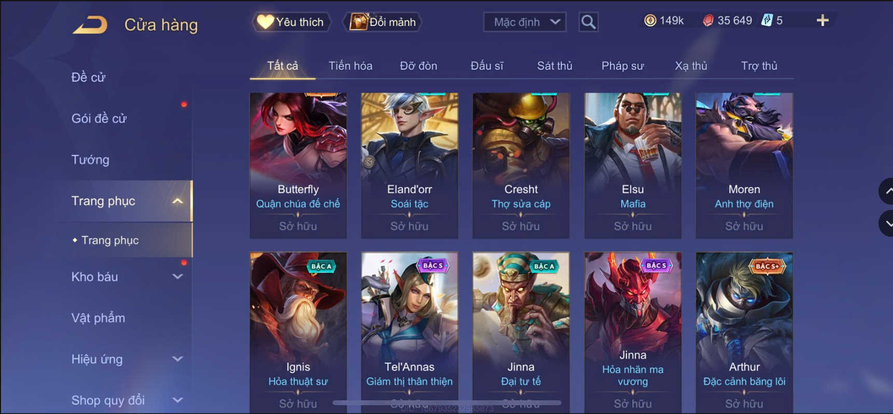Viewport: 893px width, 414px height.
Task: Expand the Hiệu ứng sidebar section
Action: click(x=177, y=359)
